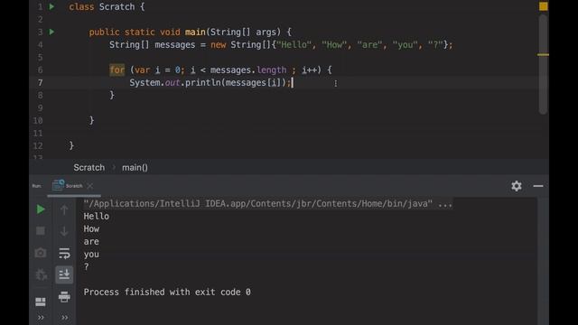The height and width of the screenshot is (325, 578).
Task: Print the console output
Action: 64,297
